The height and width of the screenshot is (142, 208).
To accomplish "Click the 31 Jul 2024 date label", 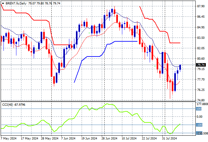I will (x=170, y=139).
